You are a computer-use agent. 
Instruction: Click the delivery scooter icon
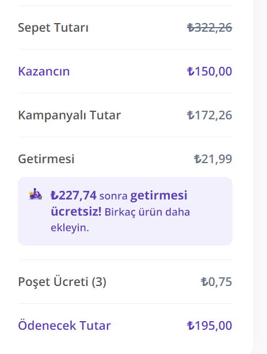coord(35,194)
